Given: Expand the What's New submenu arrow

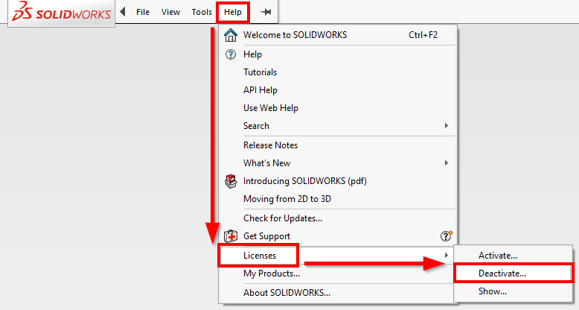Looking at the screenshot, I should [x=447, y=163].
